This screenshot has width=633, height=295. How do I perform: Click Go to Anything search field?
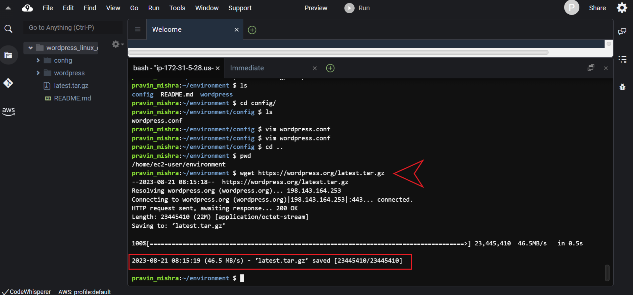(73, 28)
